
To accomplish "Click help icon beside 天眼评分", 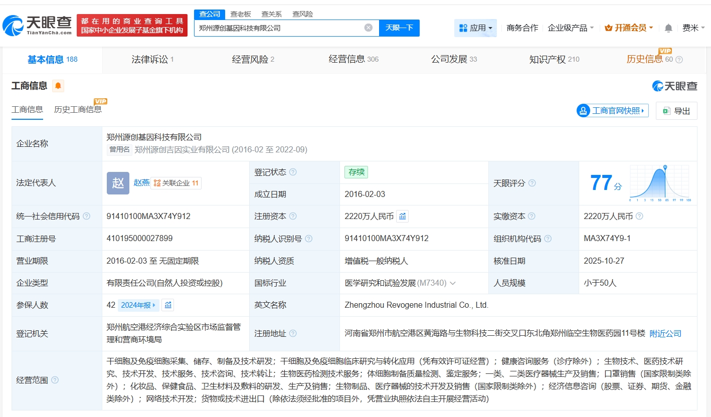I will tap(532, 183).
